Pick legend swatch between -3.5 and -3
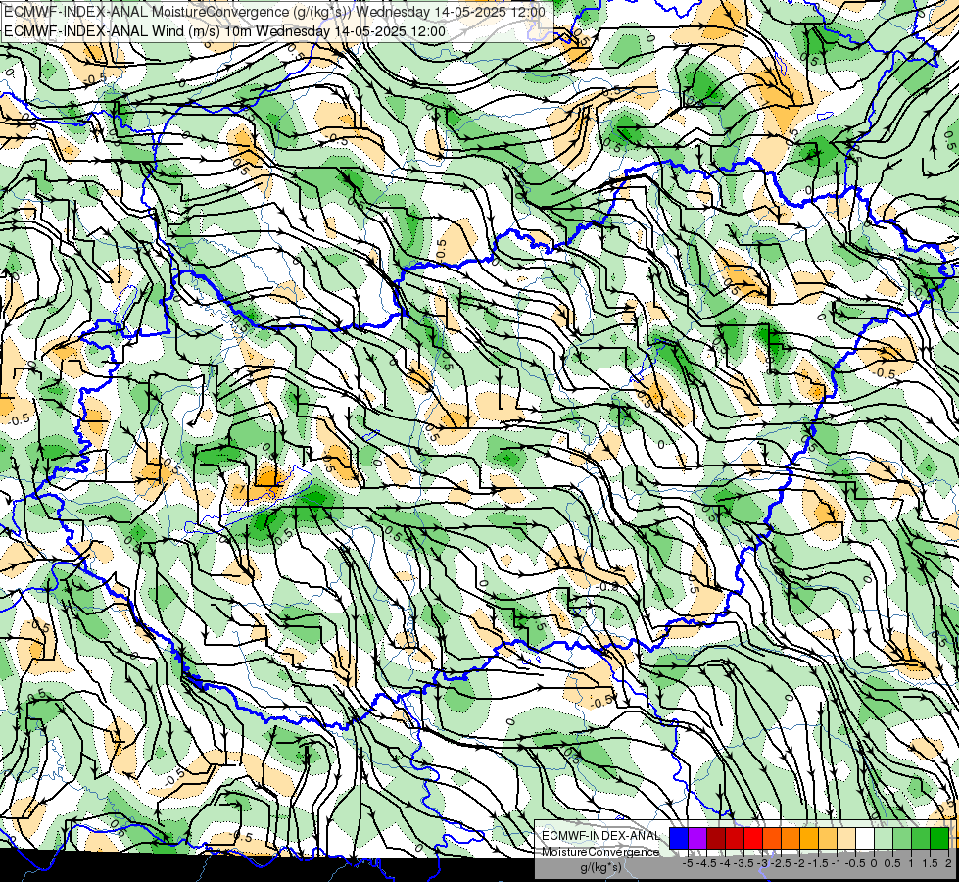Viewport: 959px width, 882px height. click(x=753, y=839)
